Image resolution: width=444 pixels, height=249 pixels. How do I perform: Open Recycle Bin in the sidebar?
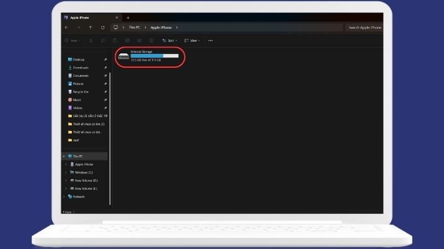pyautogui.click(x=80, y=92)
